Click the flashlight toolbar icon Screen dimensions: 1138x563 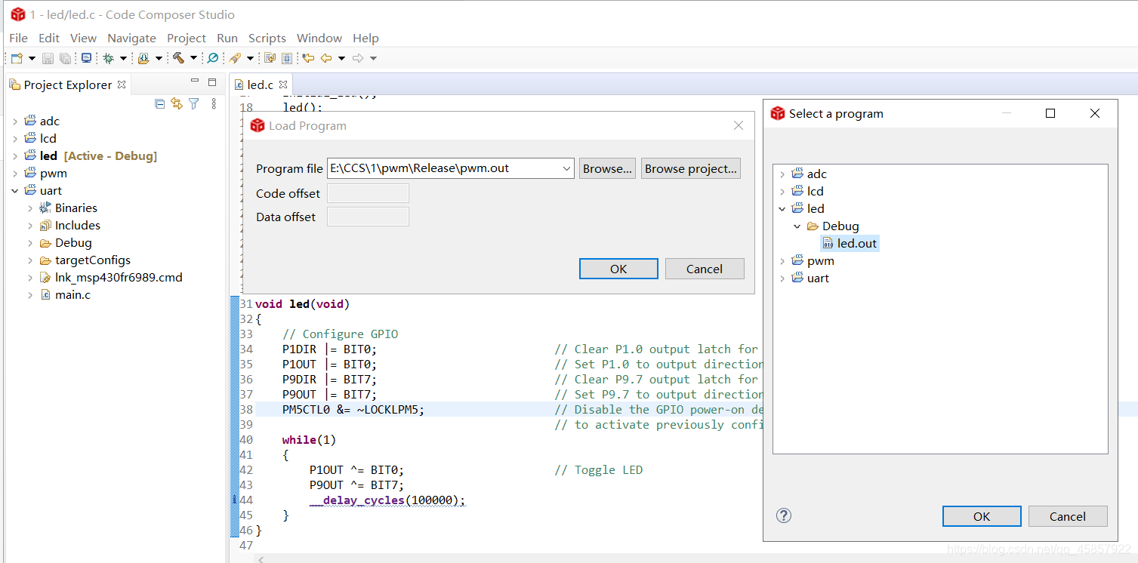pos(235,58)
